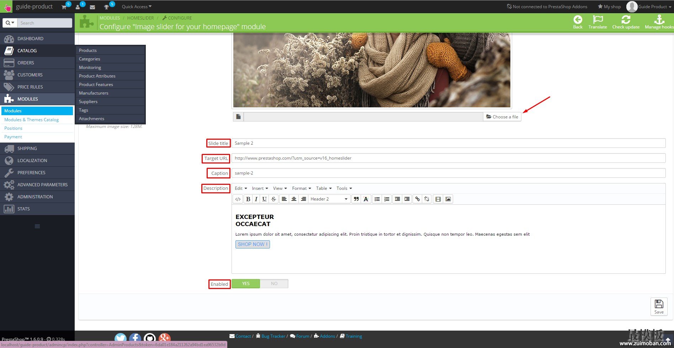Screen dimensions: 674x348
Task: Click the bulleted list icon
Action: [377, 199]
